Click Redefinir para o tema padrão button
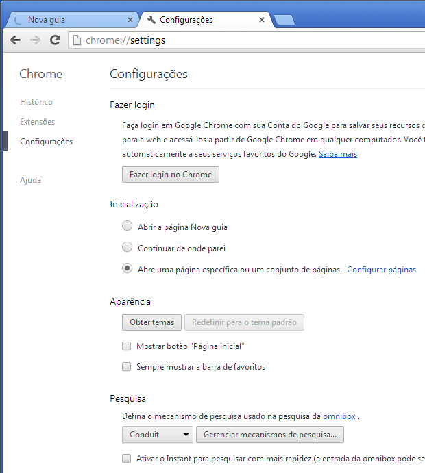 [244, 322]
